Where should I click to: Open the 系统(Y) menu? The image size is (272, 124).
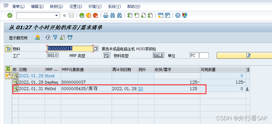(114, 6)
